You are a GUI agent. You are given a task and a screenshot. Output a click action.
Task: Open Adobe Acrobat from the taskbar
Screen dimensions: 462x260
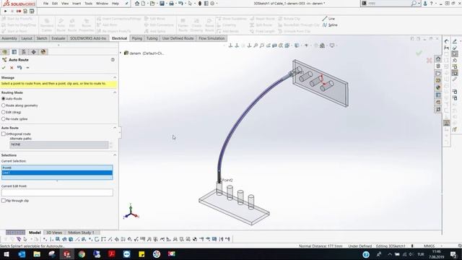coord(112,254)
